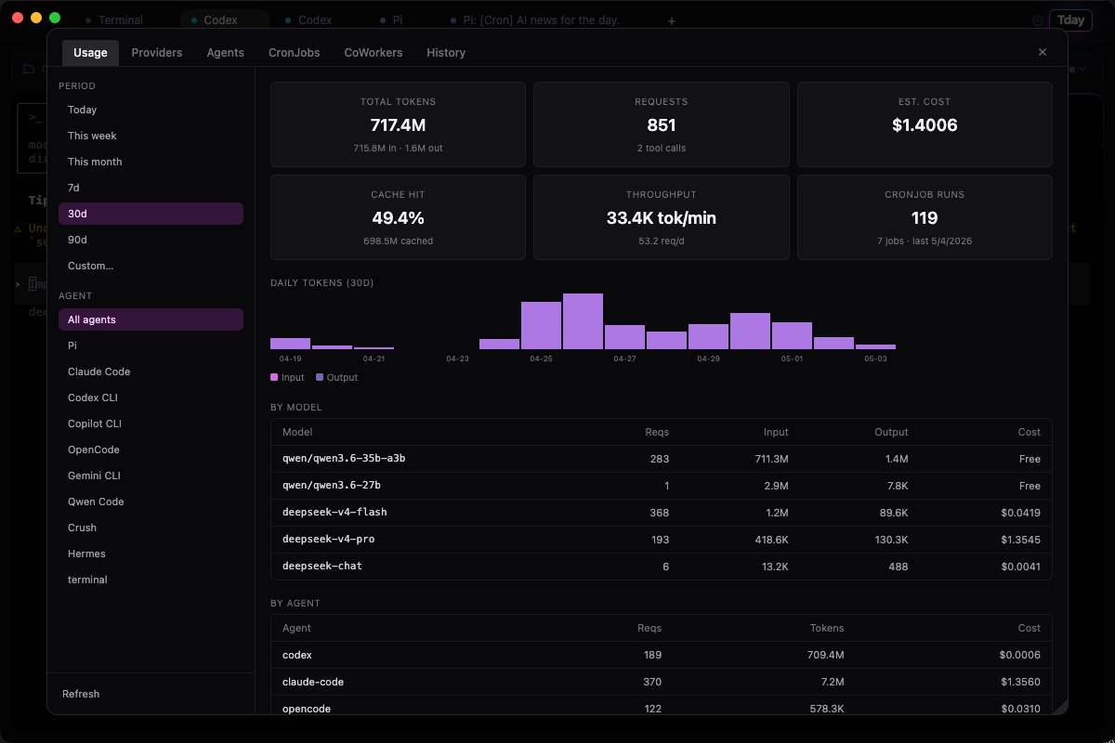Click the Input legend swatch
1115x743 pixels.
click(274, 377)
